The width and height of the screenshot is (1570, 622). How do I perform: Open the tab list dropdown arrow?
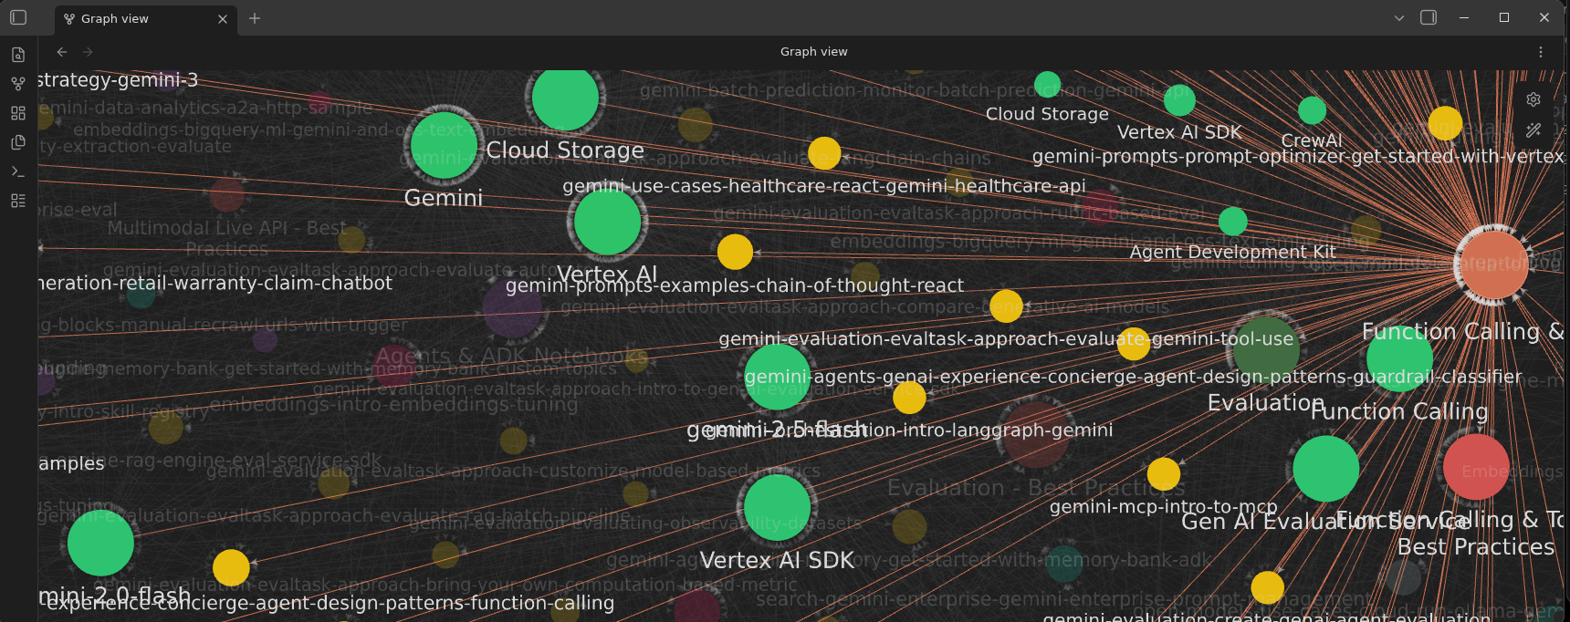pos(1398,17)
